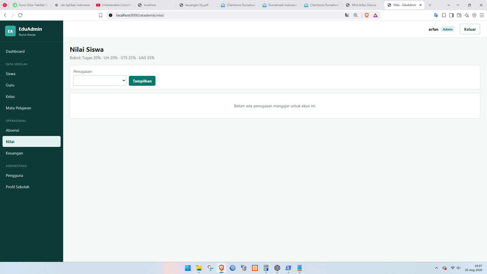Open Dashboard in sidebar
487x274 pixels.
(31, 51)
